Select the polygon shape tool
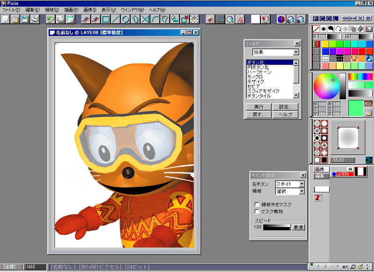The image size is (374, 272). [136, 19]
